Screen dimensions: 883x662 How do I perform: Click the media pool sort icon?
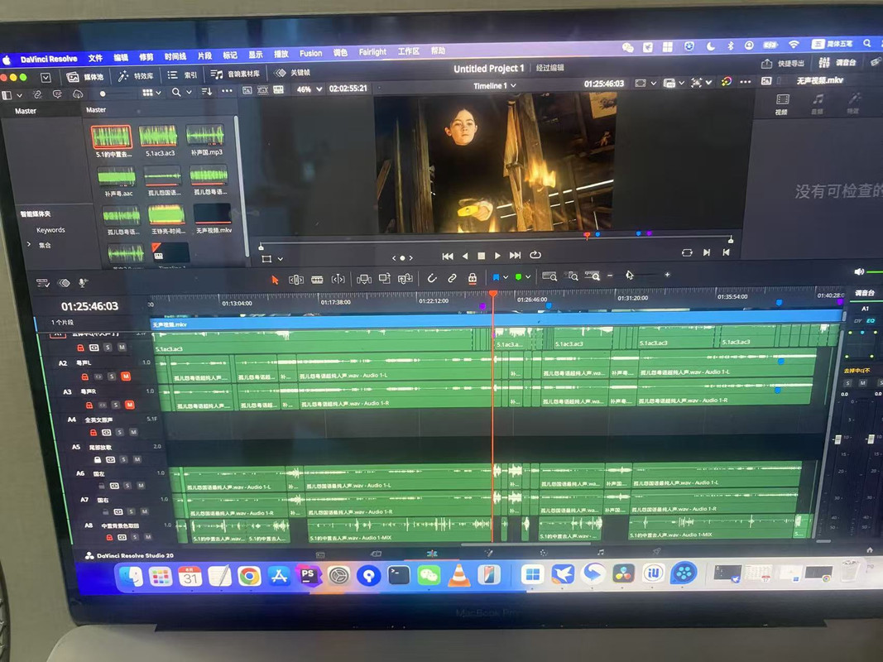[206, 91]
